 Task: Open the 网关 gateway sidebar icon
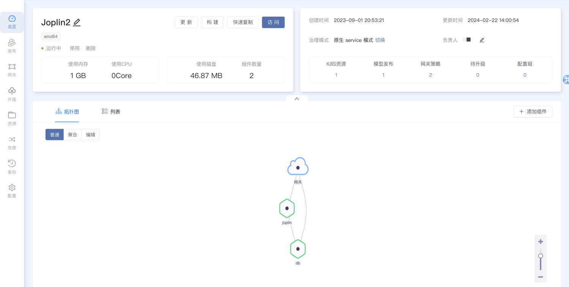pos(12,67)
